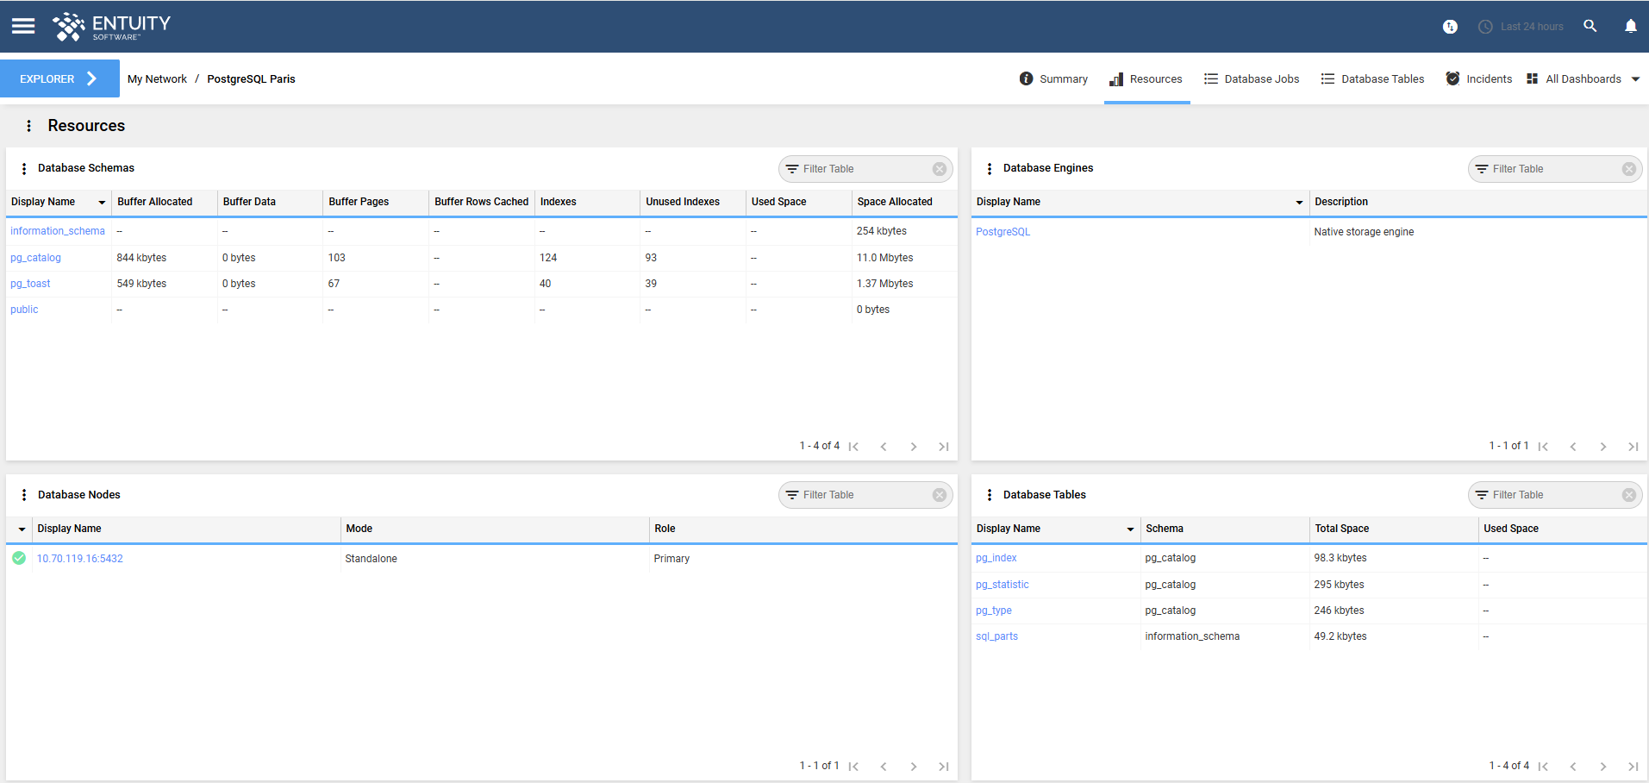Go to previous page in Database Nodes

tap(884, 767)
